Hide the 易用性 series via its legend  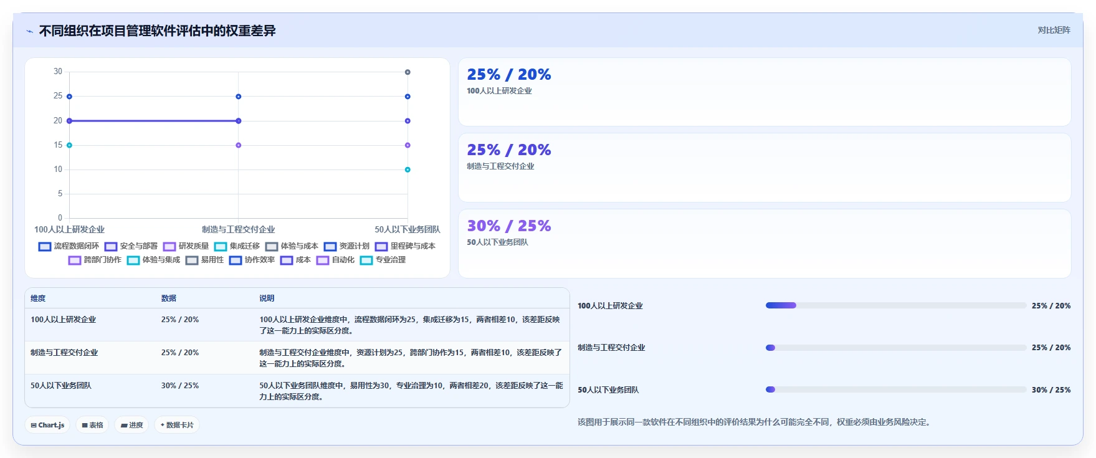click(x=204, y=260)
